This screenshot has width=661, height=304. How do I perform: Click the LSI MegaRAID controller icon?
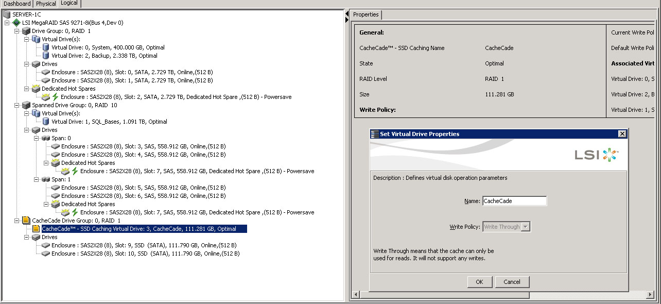pos(16,23)
